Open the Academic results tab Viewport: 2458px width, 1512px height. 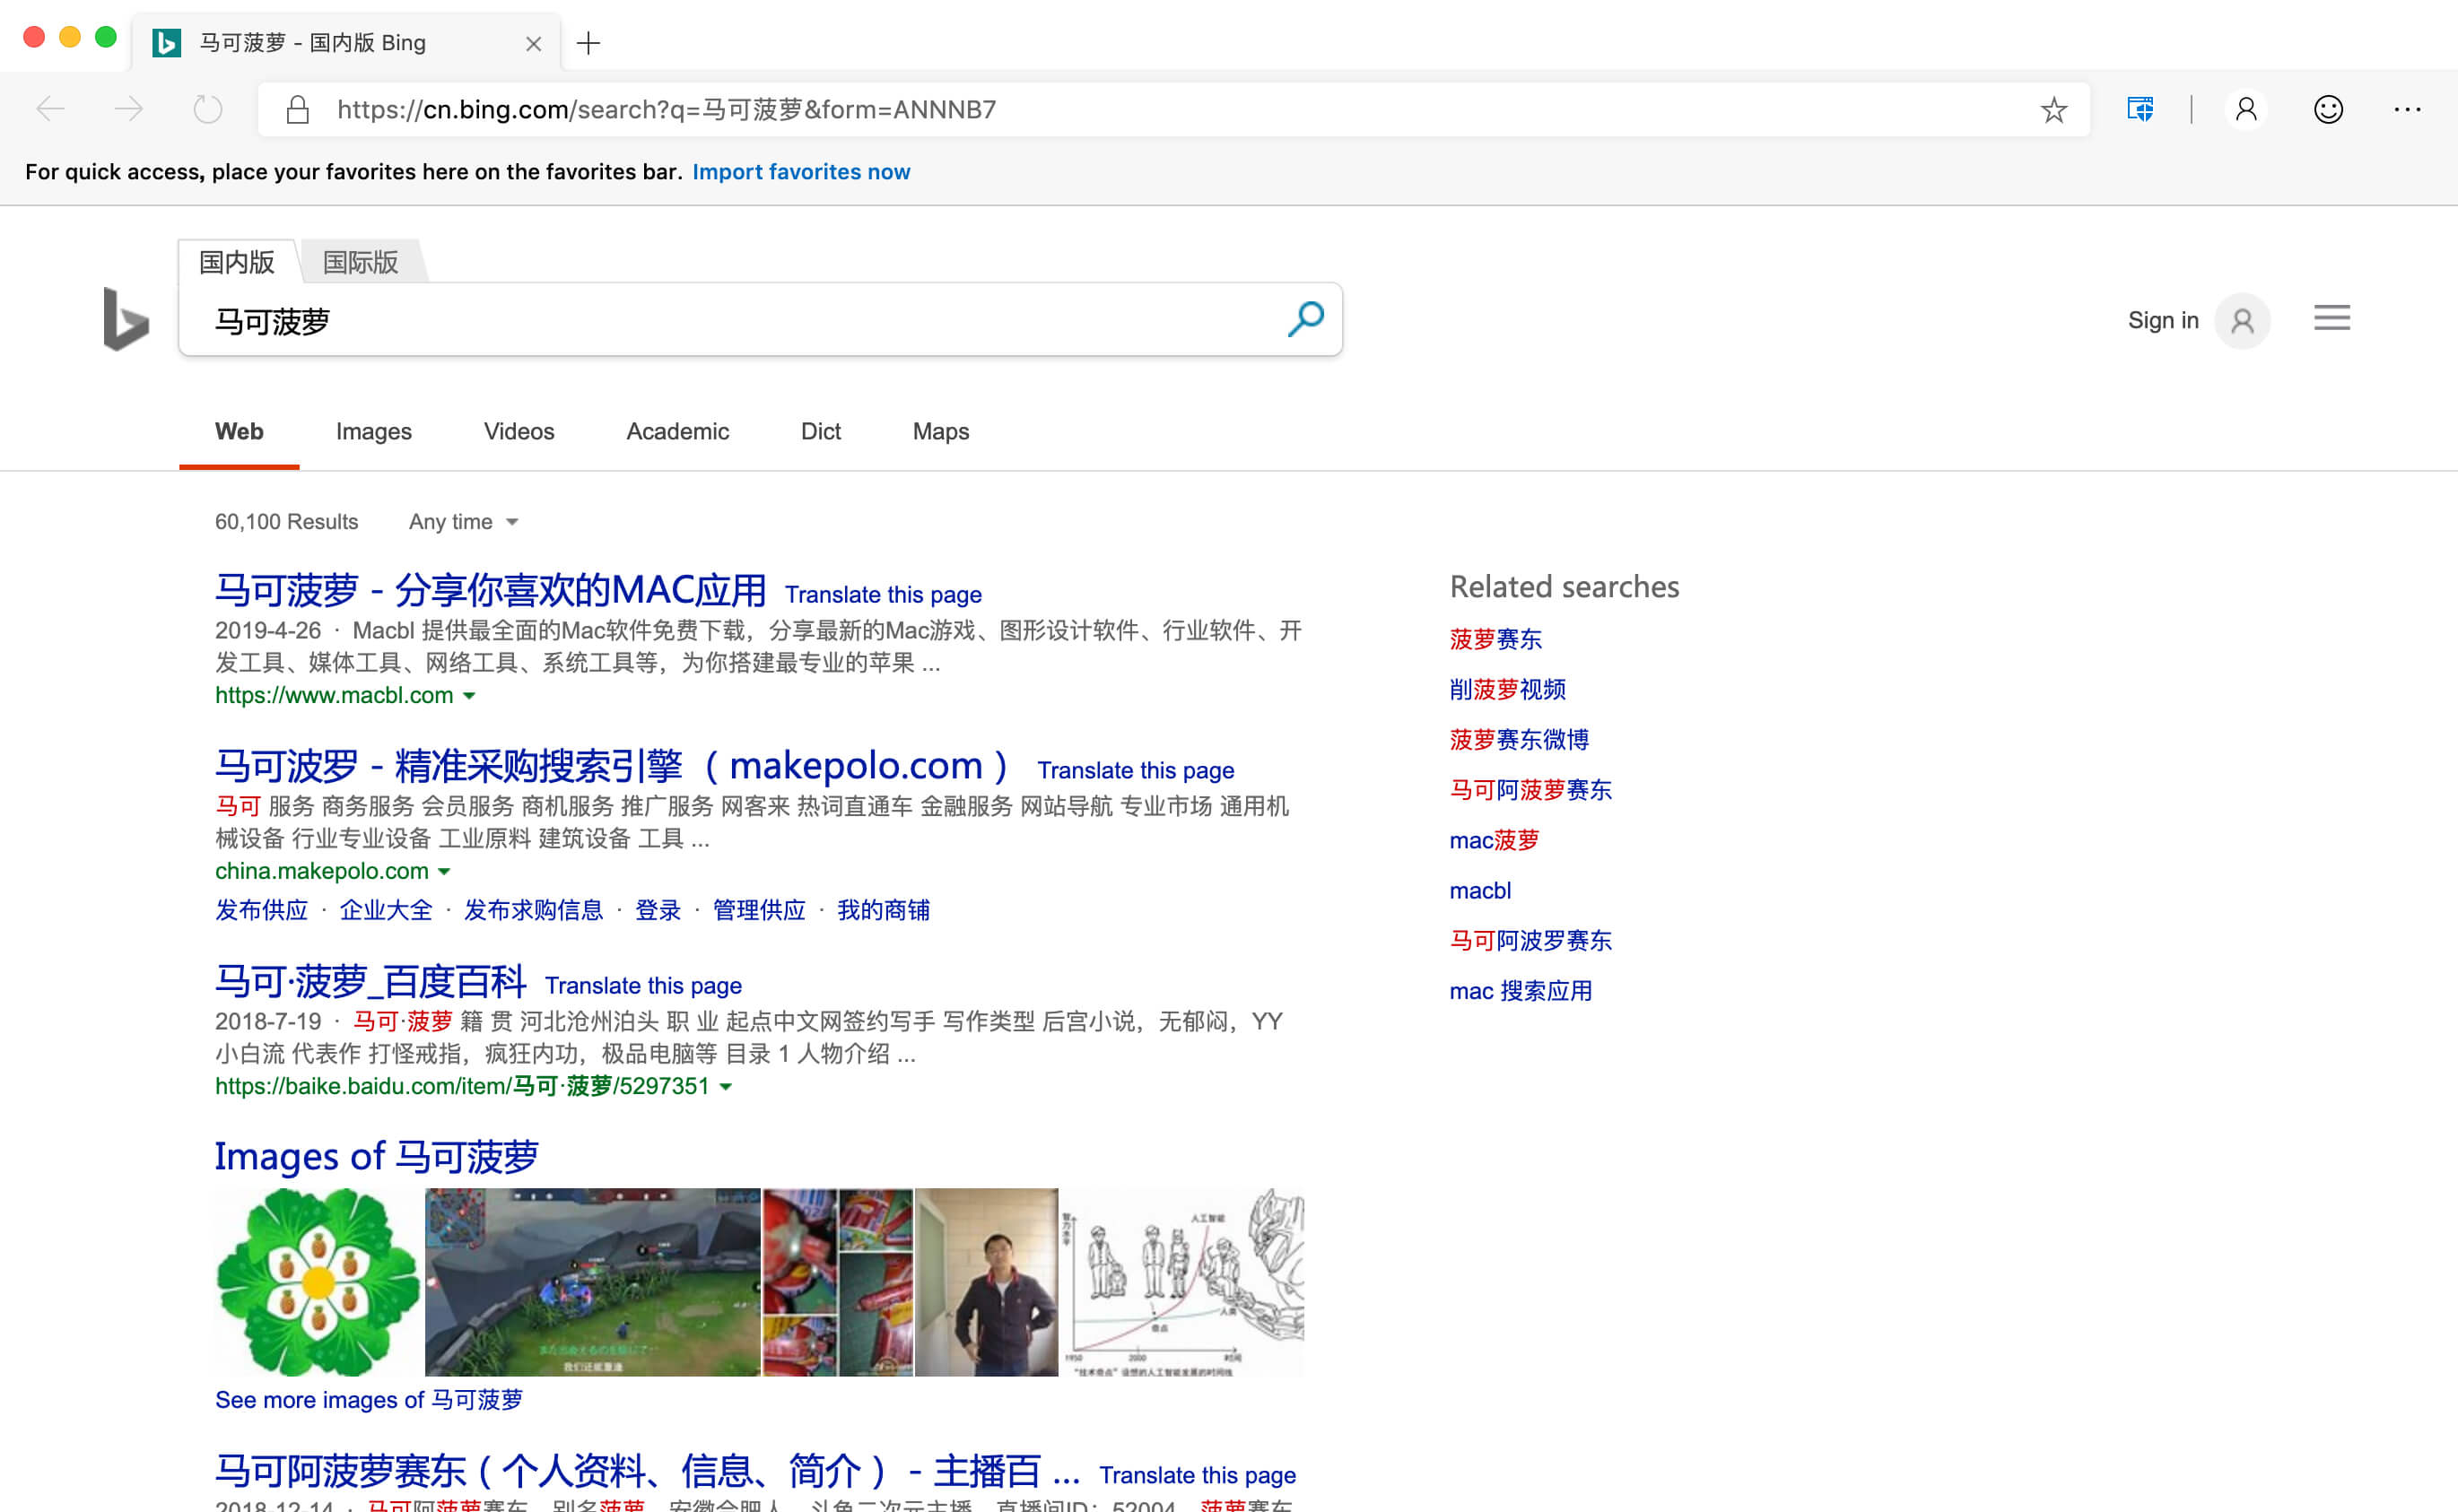coord(677,431)
